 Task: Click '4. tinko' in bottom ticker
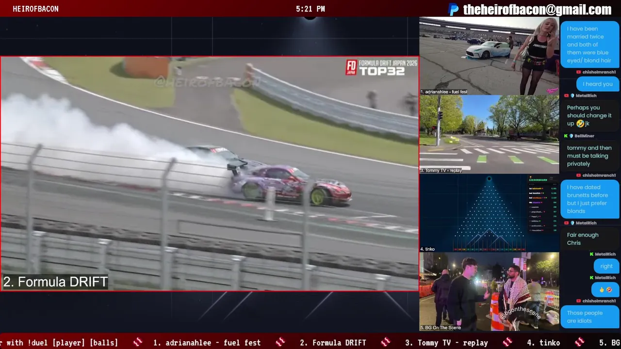(543, 343)
